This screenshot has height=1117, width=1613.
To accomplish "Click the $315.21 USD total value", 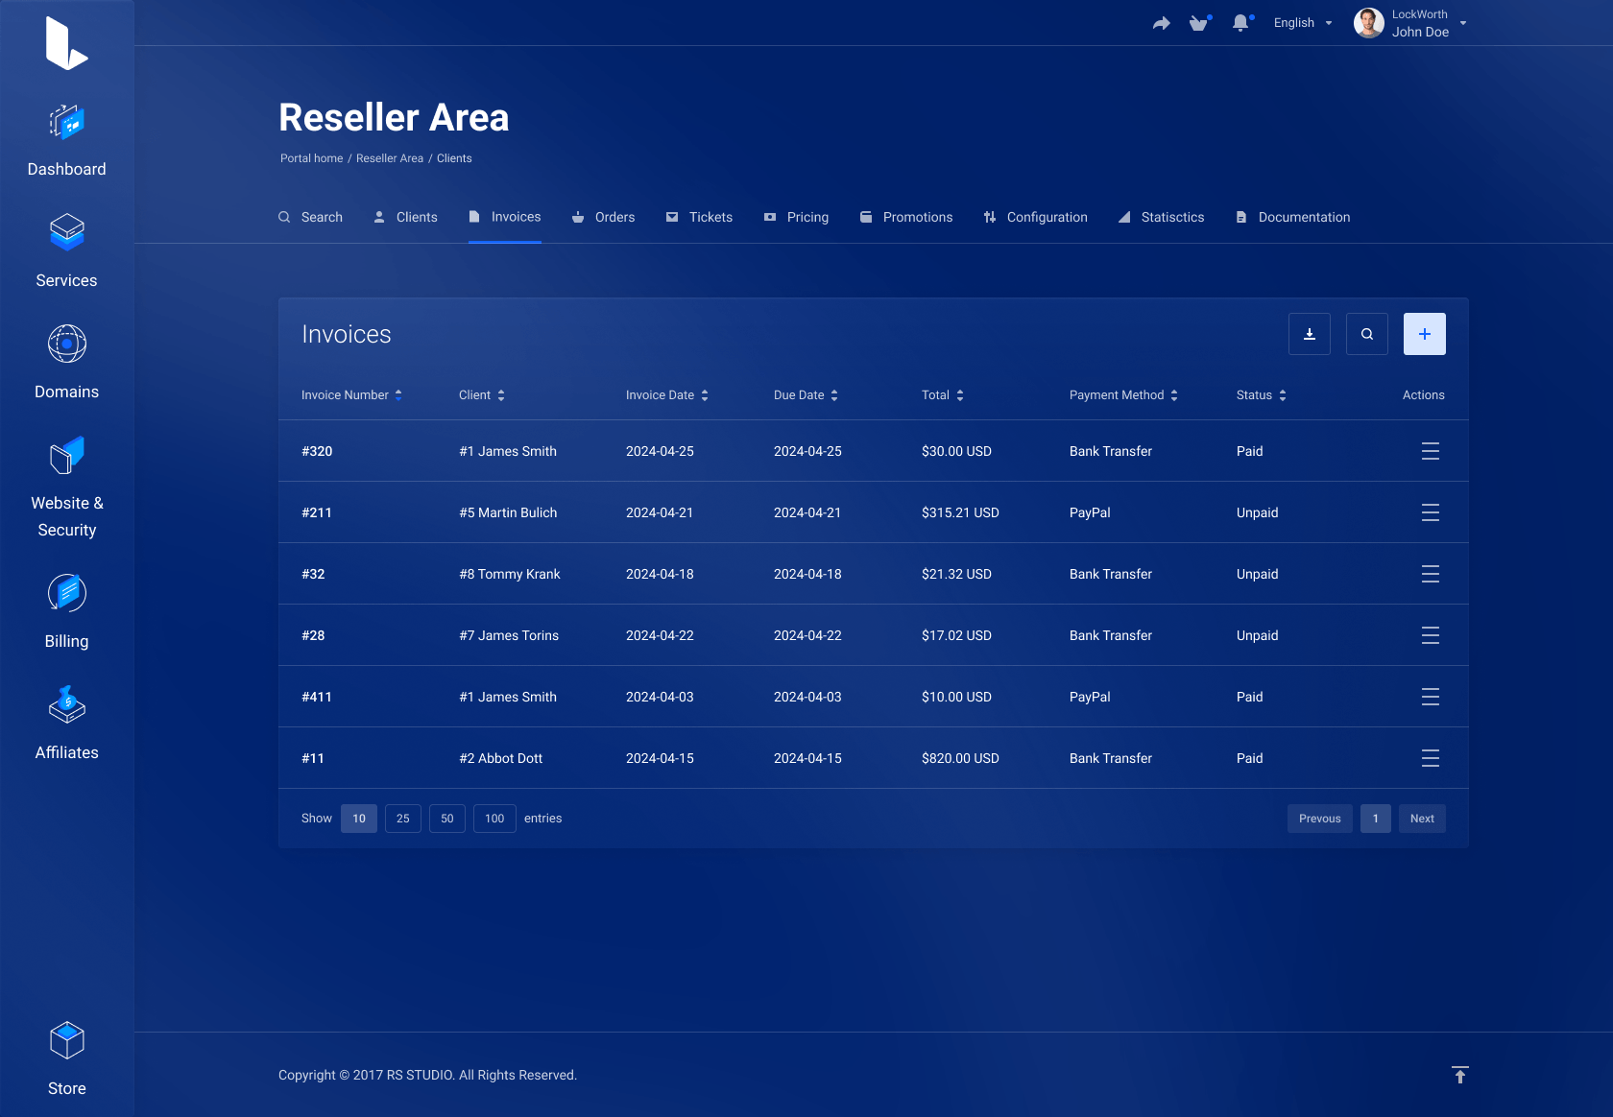I will pos(960,512).
